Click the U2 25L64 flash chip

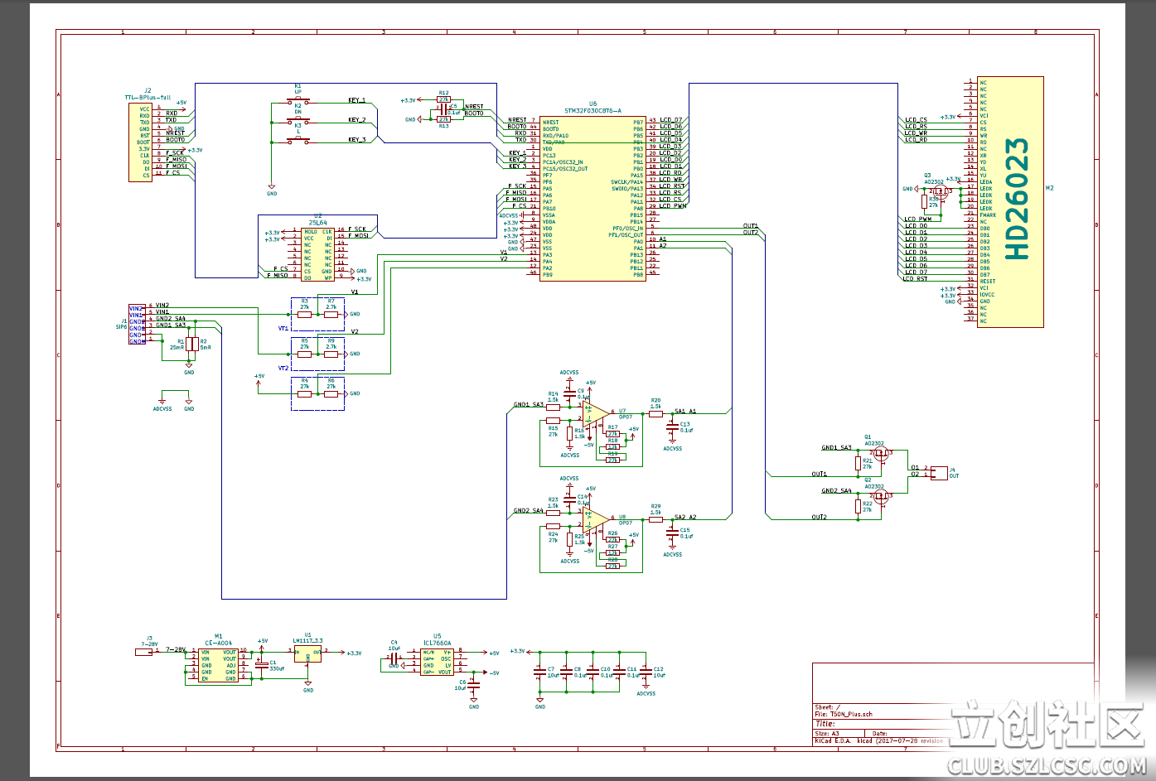click(x=317, y=253)
